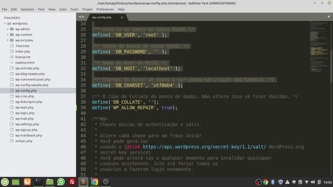Open wp-load.php in sidebar
This screenshot has height=187, width=333.
click(x=24, y=108)
